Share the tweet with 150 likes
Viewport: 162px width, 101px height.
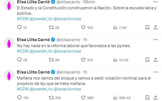155,27
